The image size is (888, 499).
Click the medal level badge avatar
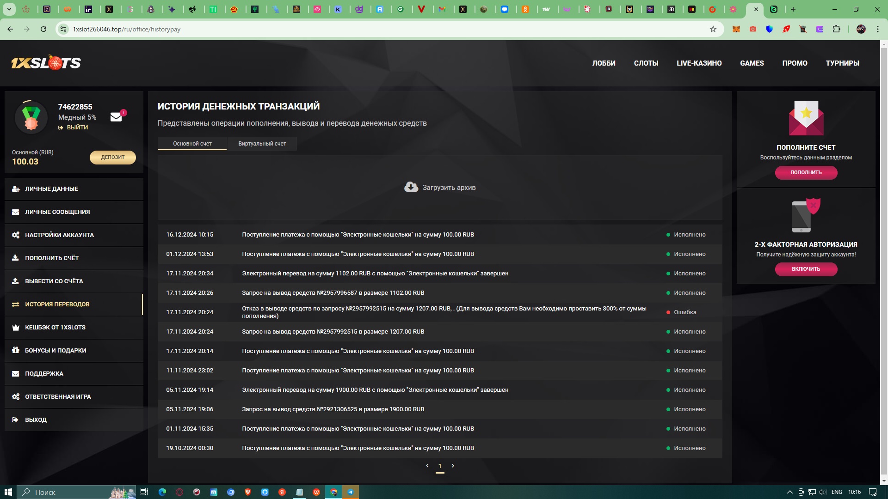tap(31, 117)
